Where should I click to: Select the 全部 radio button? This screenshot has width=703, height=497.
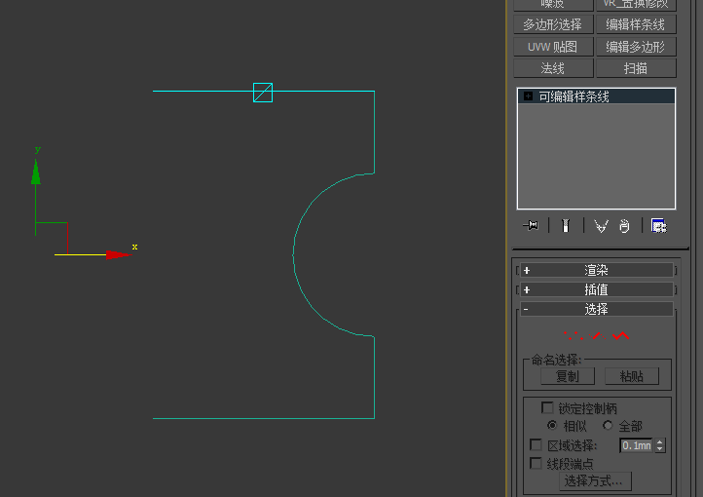608,425
